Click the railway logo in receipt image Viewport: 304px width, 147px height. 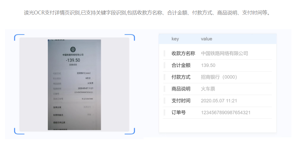point(73,49)
